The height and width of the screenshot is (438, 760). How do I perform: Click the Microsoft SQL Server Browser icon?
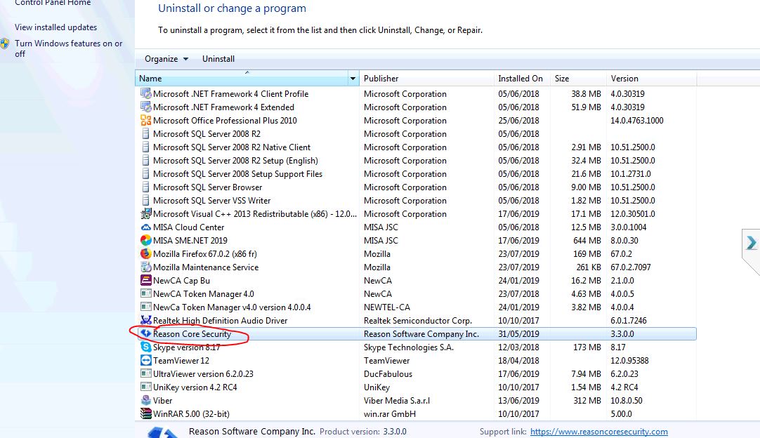145,187
